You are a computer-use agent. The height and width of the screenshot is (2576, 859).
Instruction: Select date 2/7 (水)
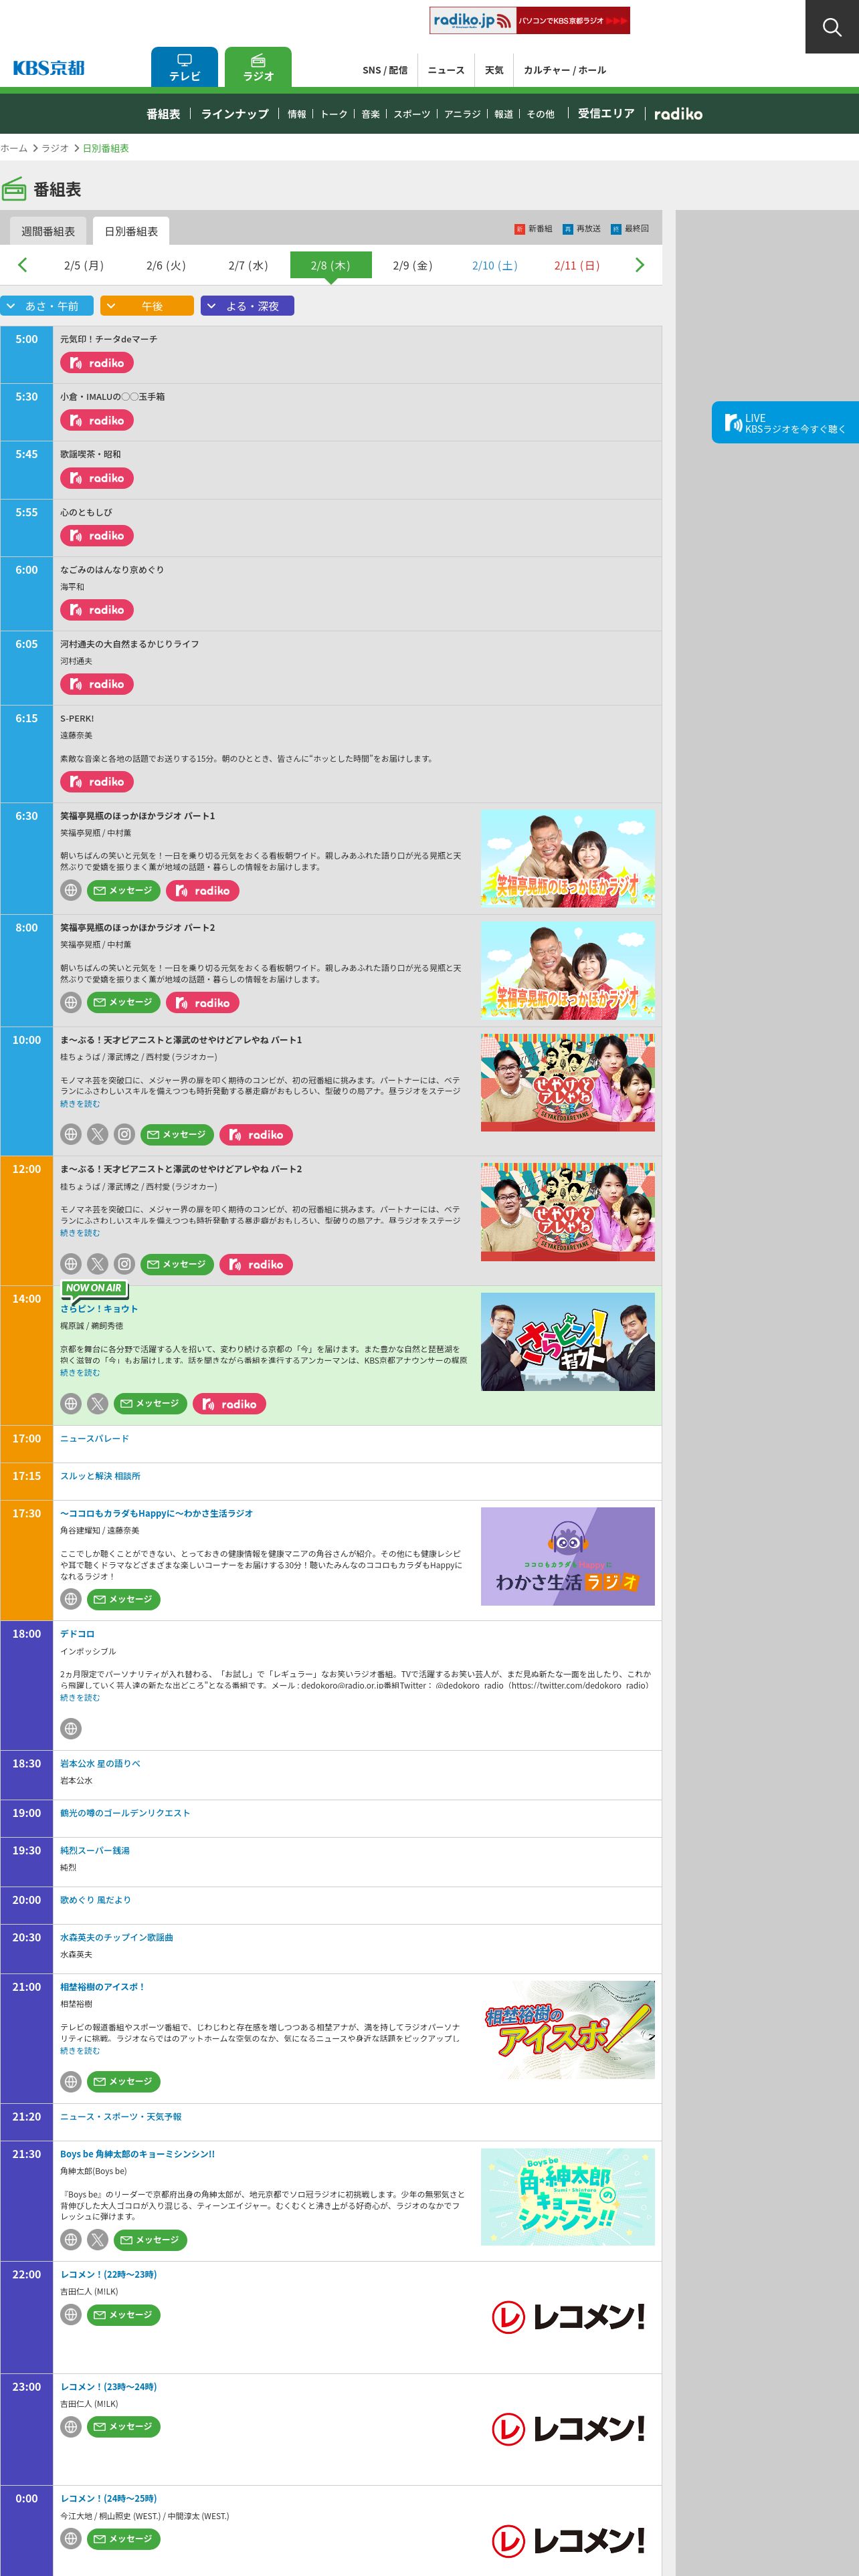coord(248,265)
